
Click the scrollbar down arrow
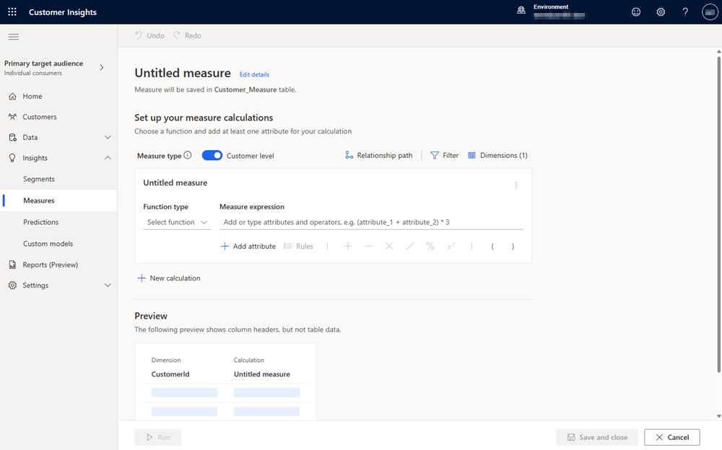pos(719,416)
